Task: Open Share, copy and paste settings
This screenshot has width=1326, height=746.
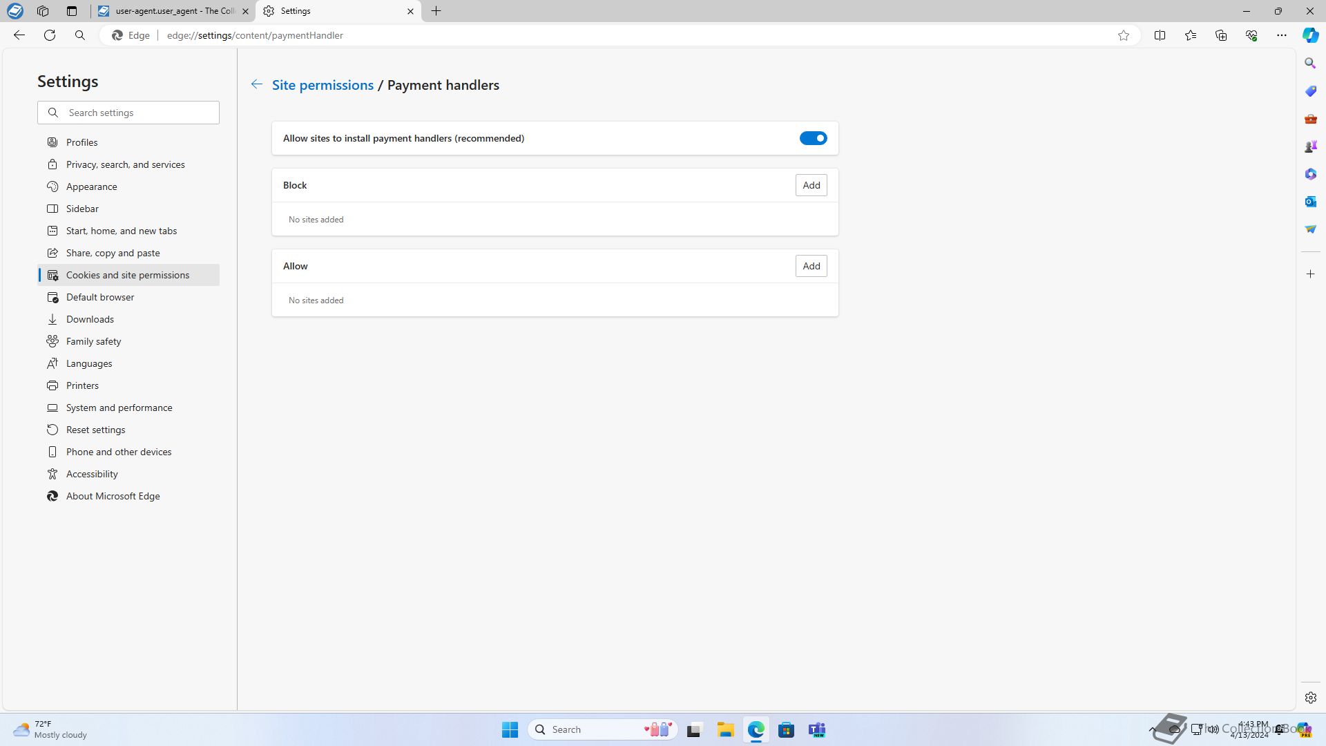Action: [128, 253]
